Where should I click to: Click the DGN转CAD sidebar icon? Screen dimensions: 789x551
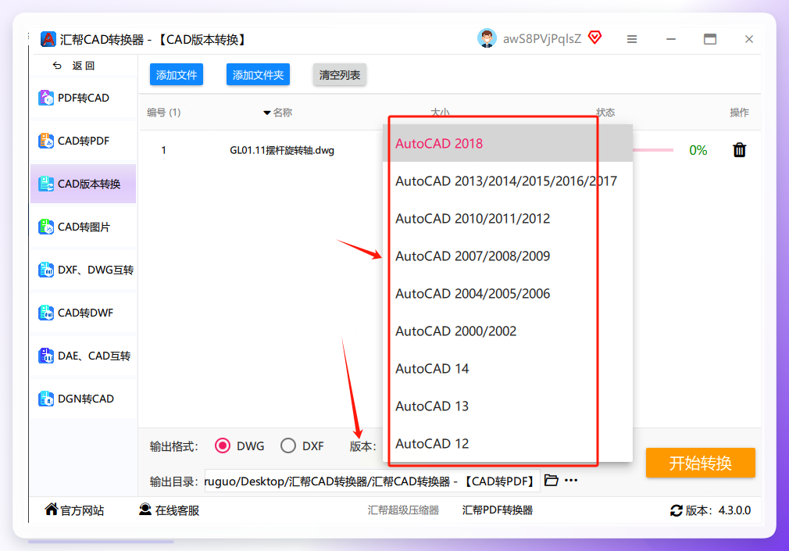click(x=46, y=399)
